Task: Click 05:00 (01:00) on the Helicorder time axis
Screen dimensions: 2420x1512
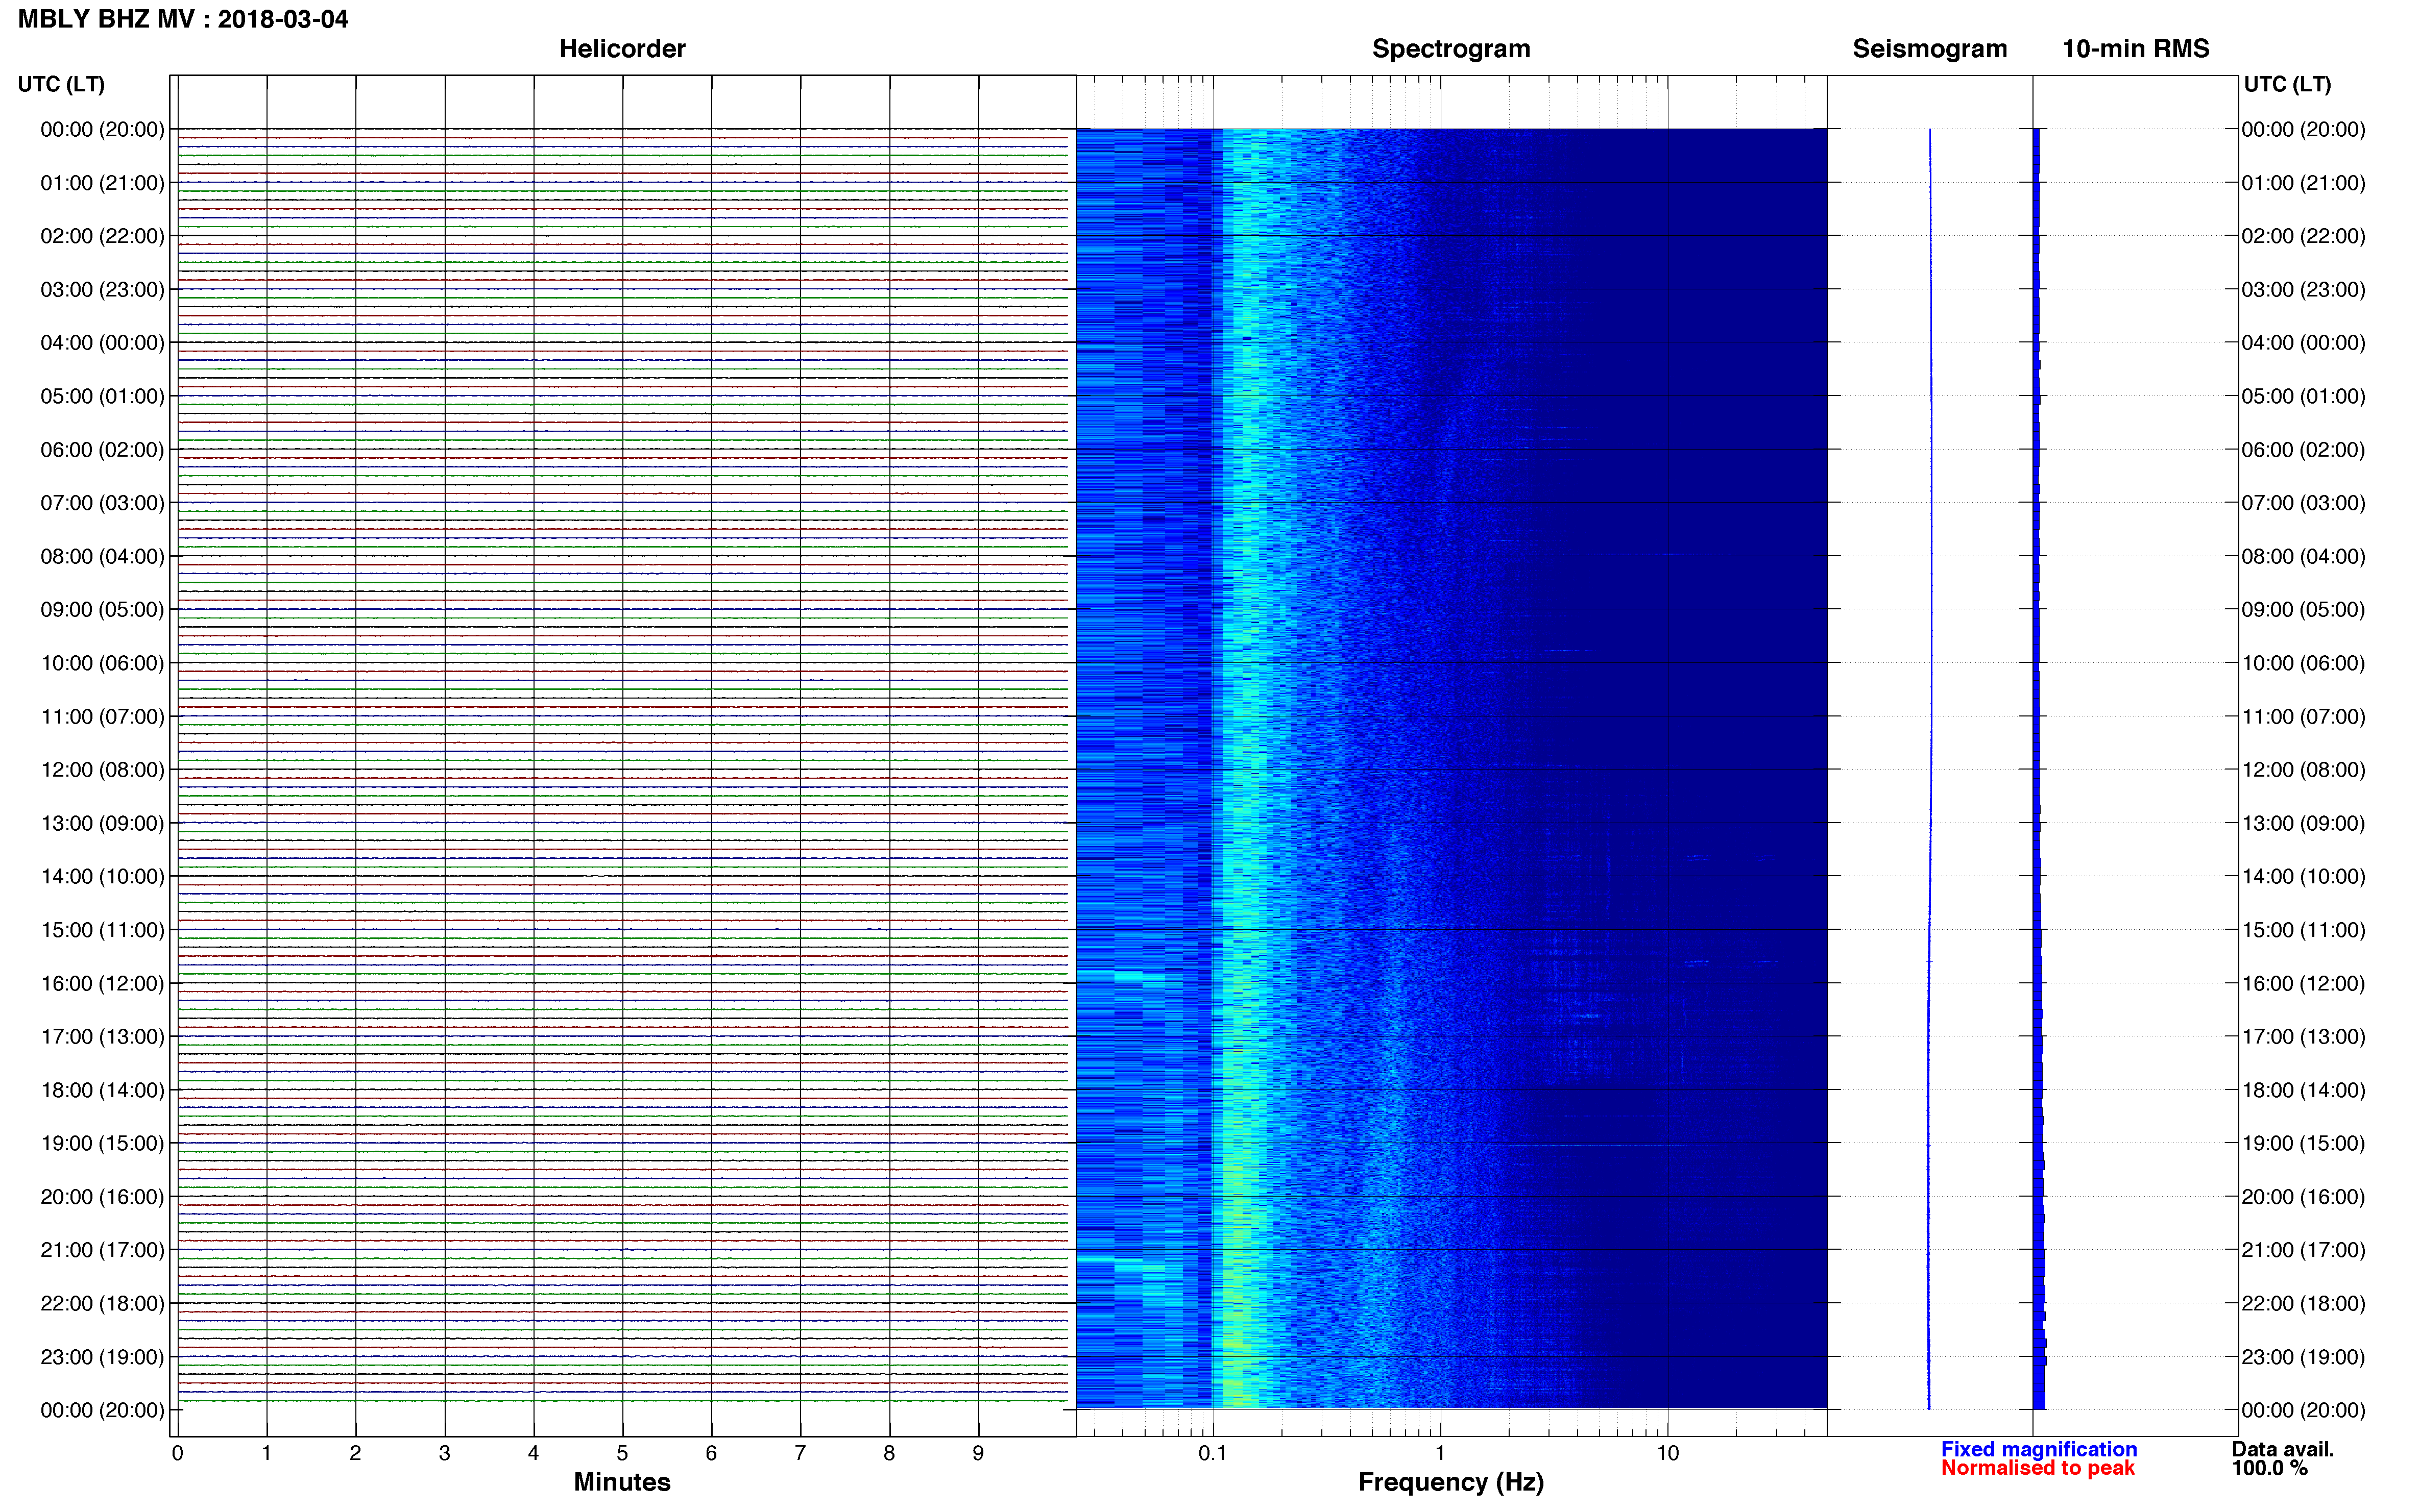Action: point(102,396)
